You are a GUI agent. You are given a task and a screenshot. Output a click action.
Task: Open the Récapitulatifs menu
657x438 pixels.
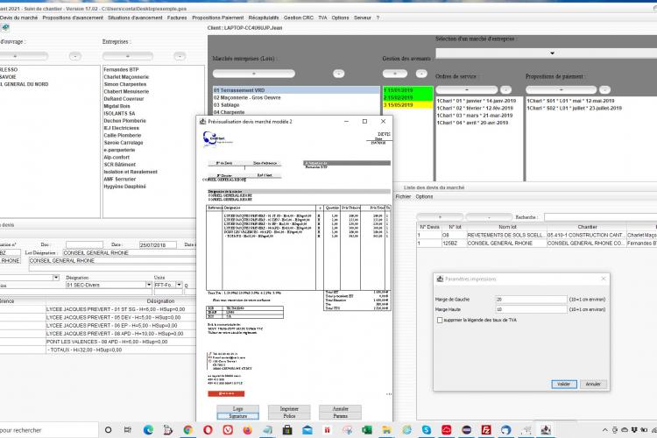pyautogui.click(x=264, y=18)
